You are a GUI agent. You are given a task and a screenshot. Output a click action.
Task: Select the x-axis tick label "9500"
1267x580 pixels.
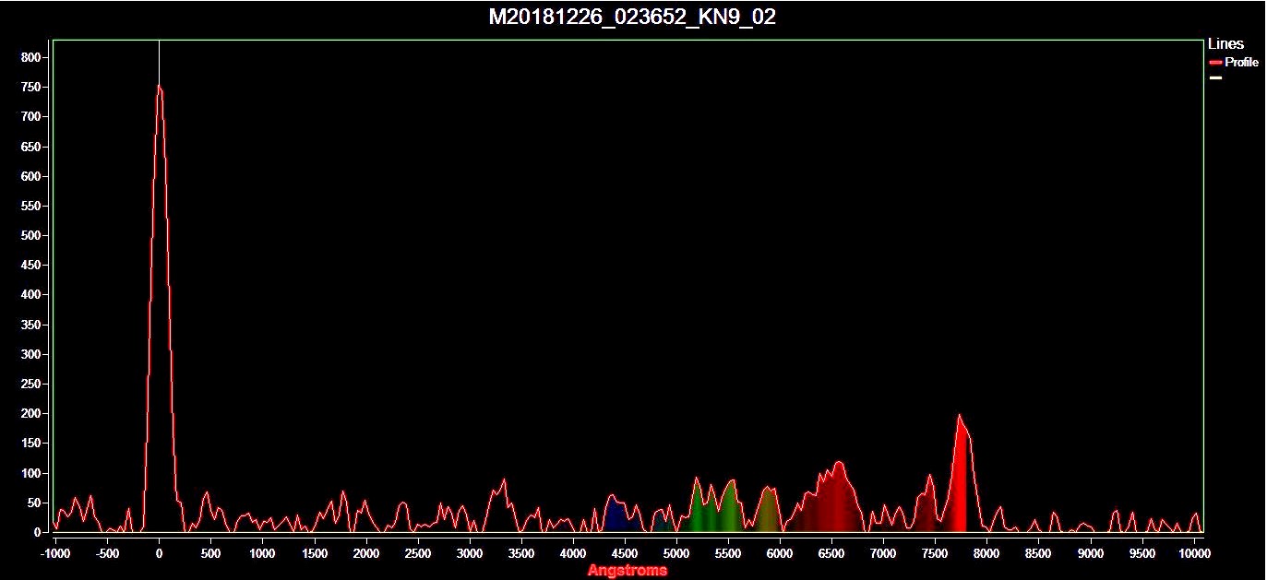[x=1142, y=553]
